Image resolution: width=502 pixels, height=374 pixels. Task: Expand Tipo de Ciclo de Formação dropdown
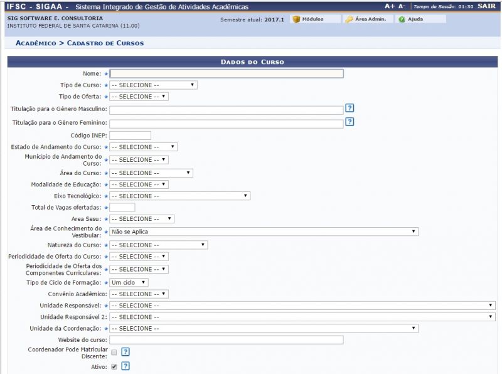coord(129,282)
